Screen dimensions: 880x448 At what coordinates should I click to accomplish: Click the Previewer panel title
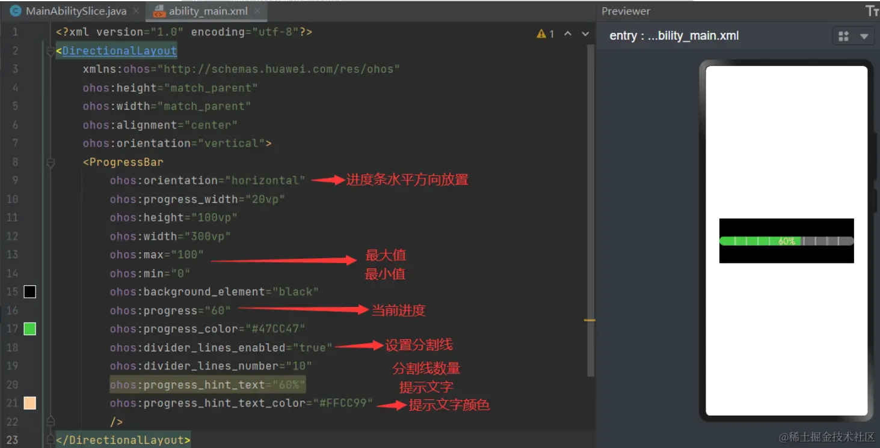626,11
